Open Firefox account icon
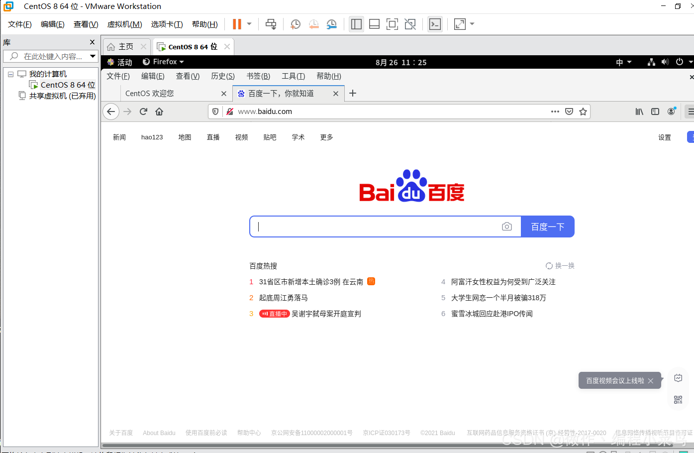The height and width of the screenshot is (453, 694). click(672, 112)
